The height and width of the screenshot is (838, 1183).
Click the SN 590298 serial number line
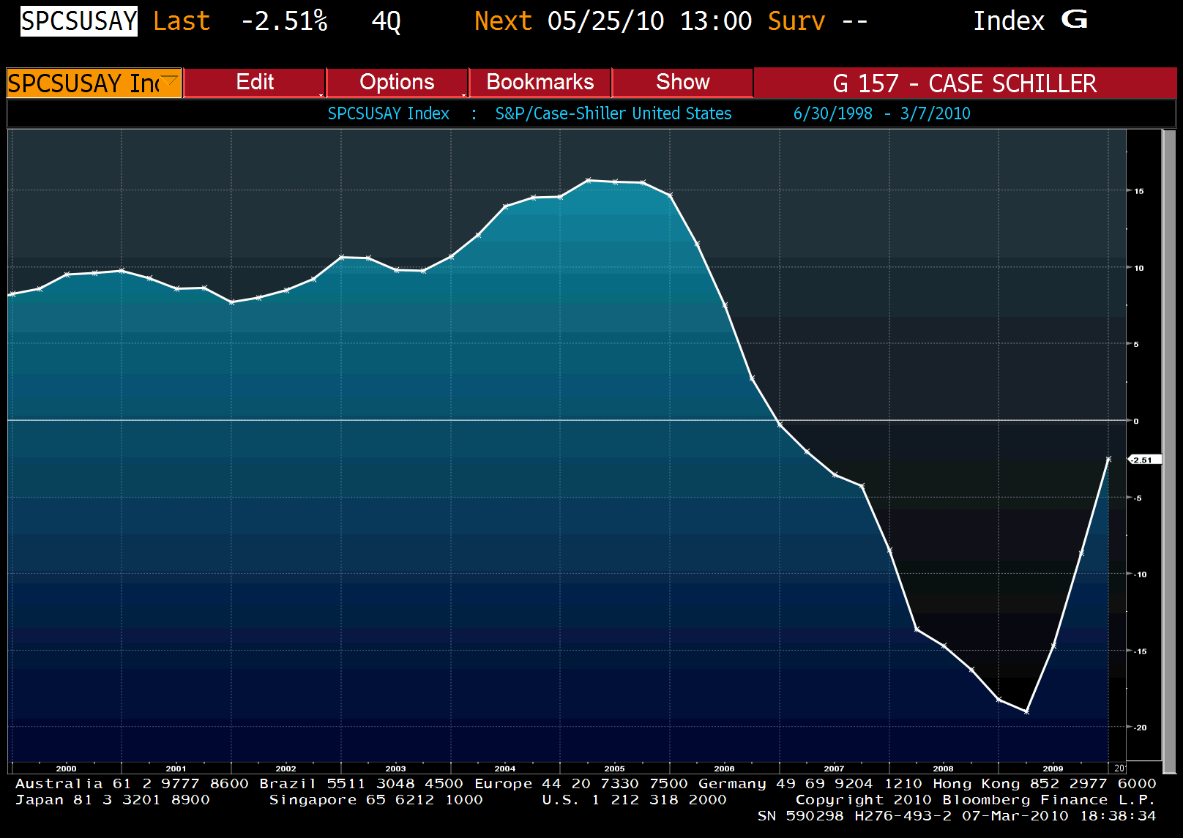tap(957, 816)
